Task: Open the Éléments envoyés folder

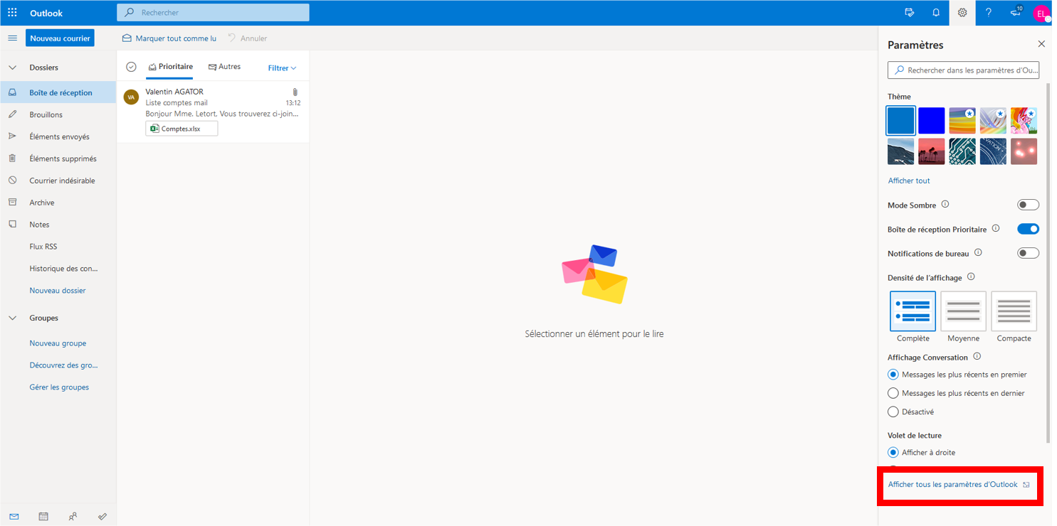Action: coord(58,136)
